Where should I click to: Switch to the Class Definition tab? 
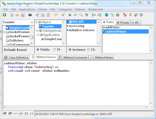(16, 57)
